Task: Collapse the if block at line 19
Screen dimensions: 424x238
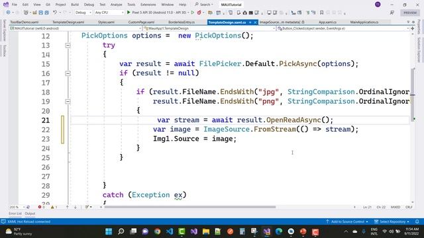Action: (x=68, y=101)
